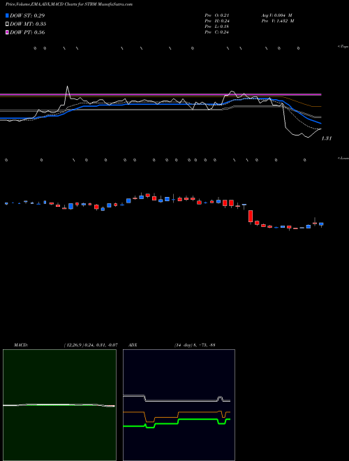
Task: Click the blue DOW ST legend swatch
Action: tap(7, 15)
